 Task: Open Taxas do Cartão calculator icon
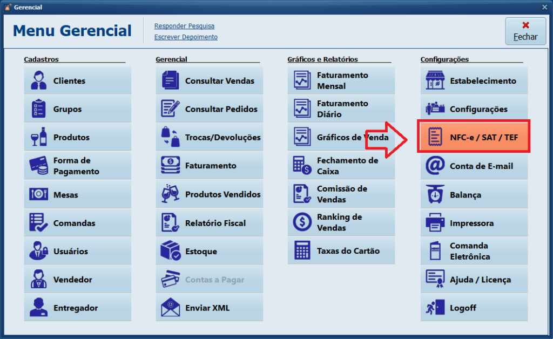tap(302, 250)
